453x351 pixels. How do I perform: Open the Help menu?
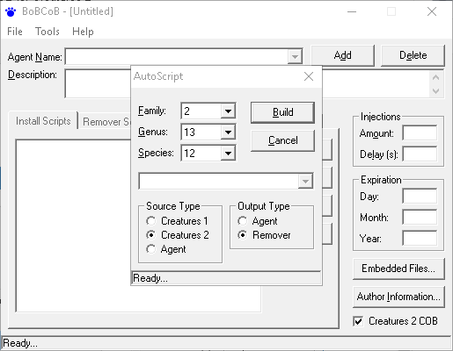pos(83,32)
